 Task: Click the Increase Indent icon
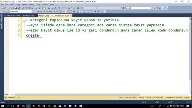[x=98, y=11]
